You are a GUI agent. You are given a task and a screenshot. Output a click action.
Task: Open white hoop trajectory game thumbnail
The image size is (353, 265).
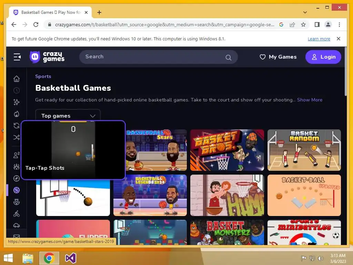(73, 198)
